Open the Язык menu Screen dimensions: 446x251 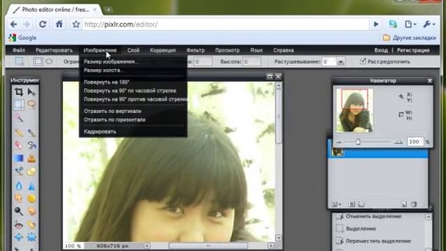[x=256, y=50]
